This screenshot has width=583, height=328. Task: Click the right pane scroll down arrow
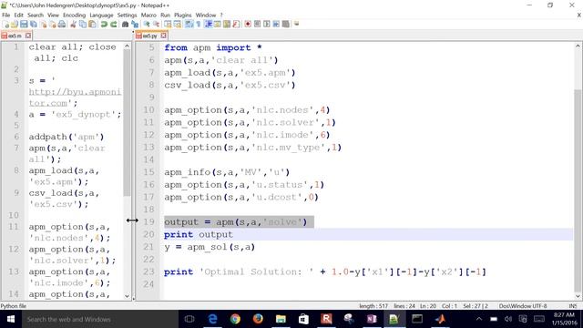coord(578,296)
